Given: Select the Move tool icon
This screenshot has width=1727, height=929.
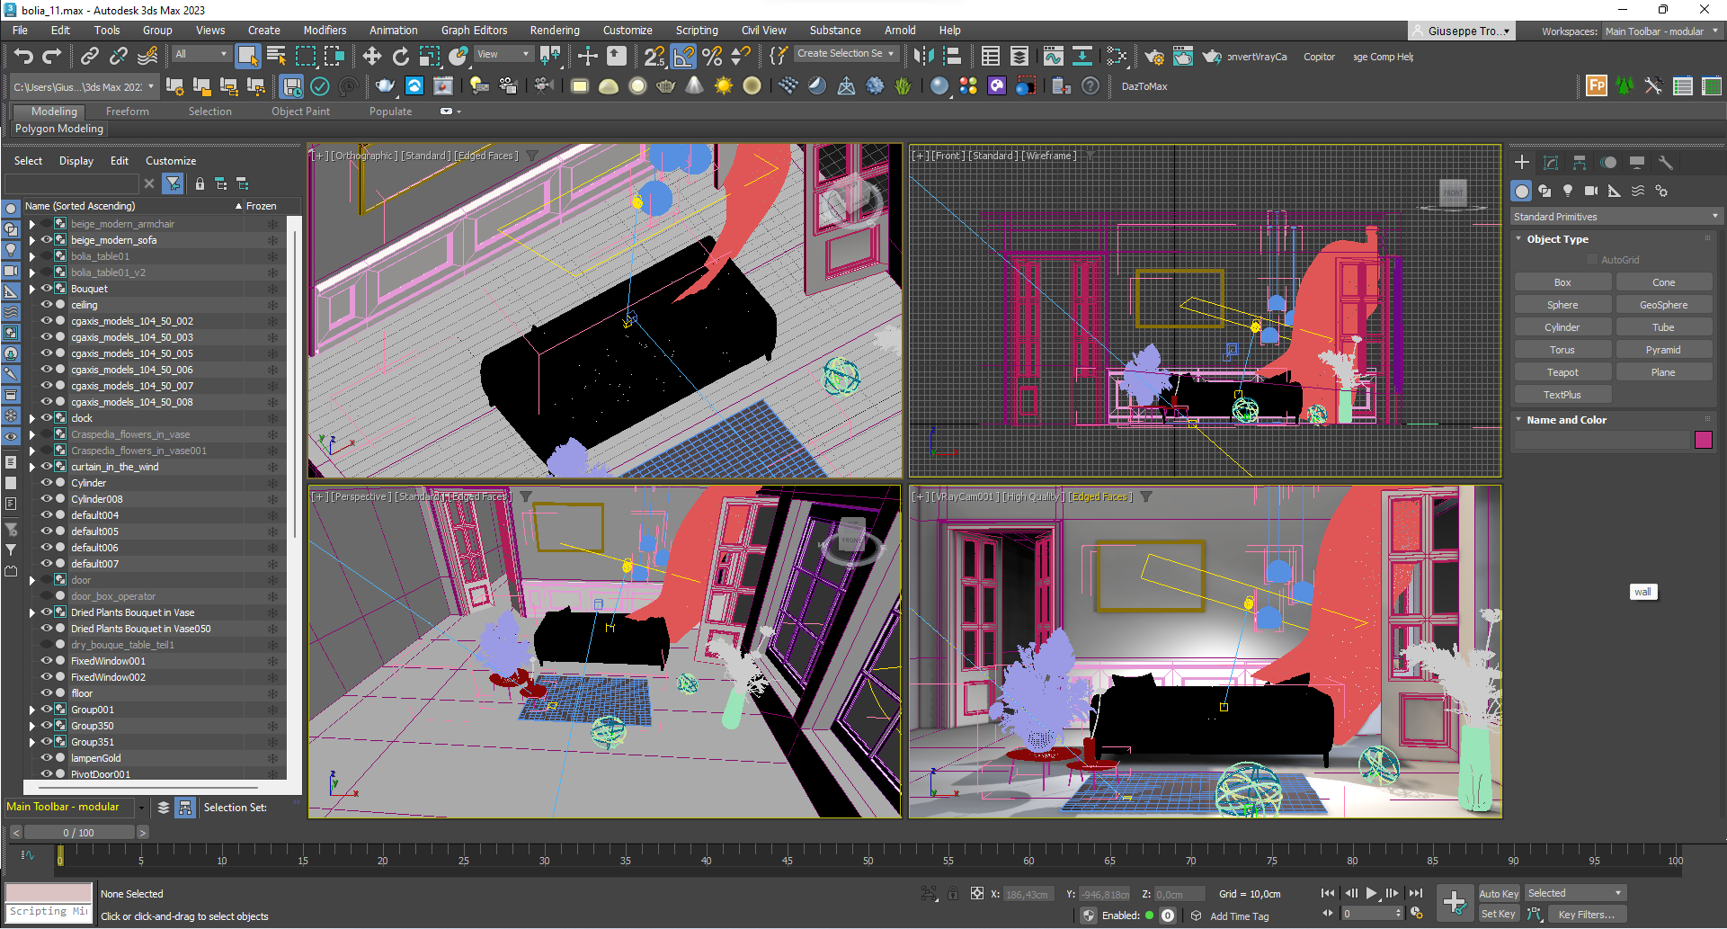Looking at the screenshot, I should pyautogui.click(x=371, y=57).
